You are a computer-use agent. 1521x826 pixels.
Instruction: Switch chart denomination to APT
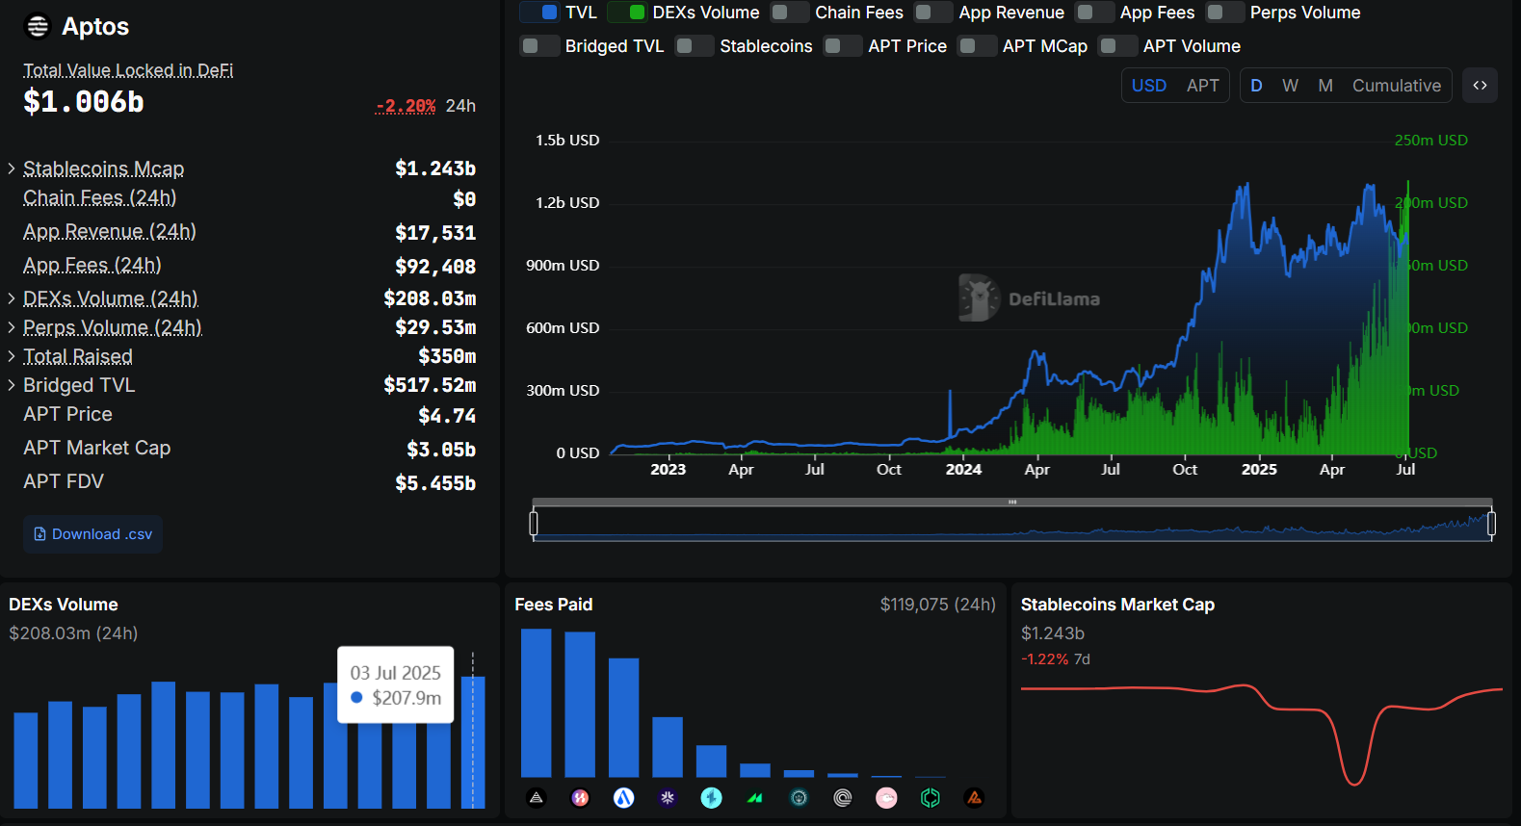click(1202, 86)
